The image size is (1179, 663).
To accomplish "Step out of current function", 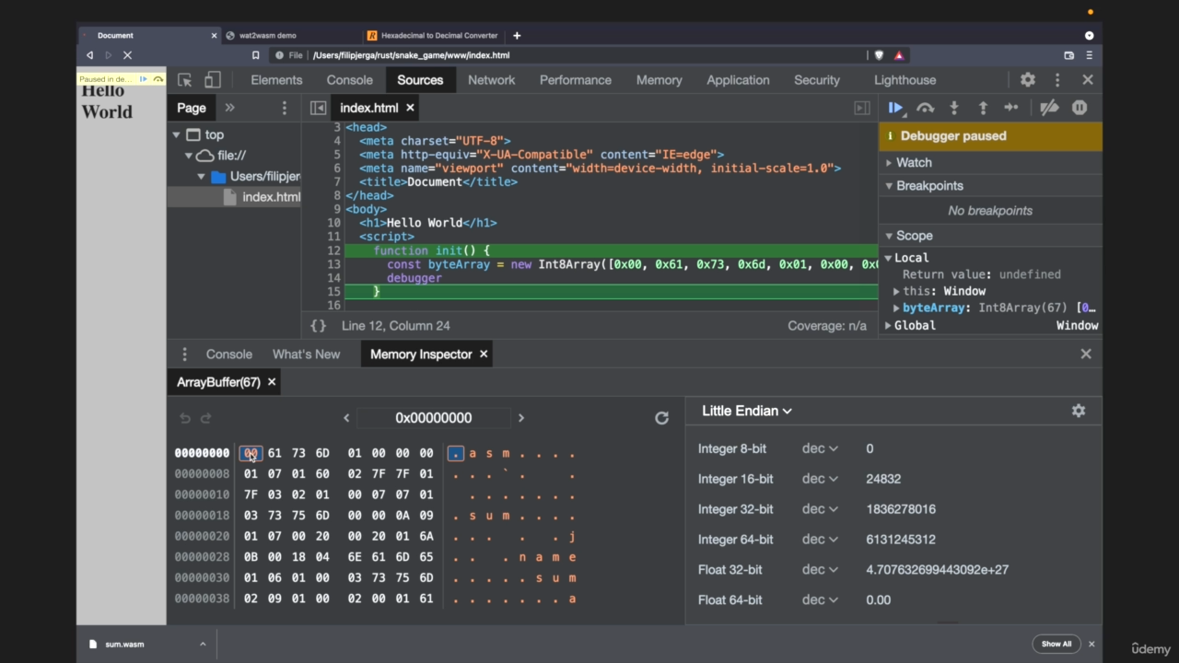I will (x=983, y=108).
